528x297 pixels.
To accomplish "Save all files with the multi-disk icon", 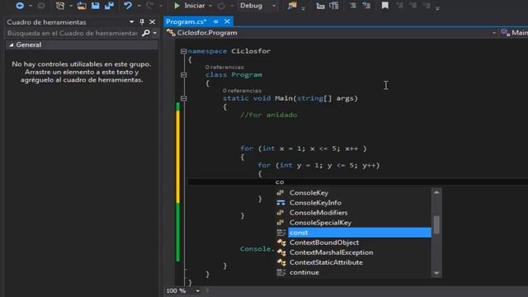I will click(x=109, y=6).
